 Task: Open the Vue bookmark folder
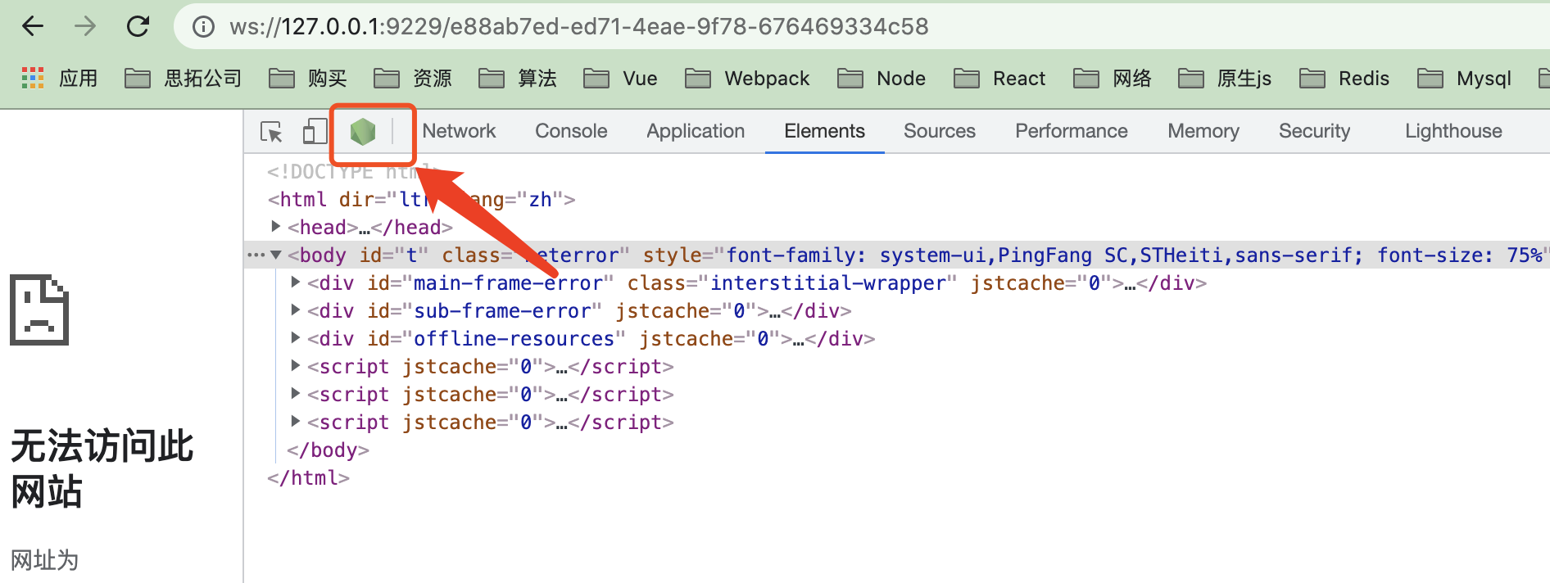pos(621,78)
